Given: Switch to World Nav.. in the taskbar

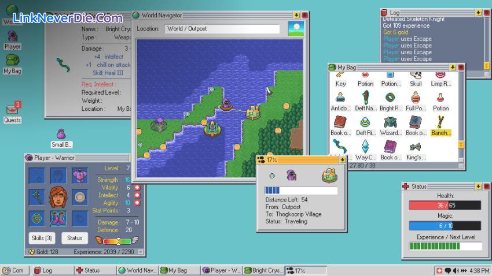Looking at the screenshot, I should tap(137, 270).
